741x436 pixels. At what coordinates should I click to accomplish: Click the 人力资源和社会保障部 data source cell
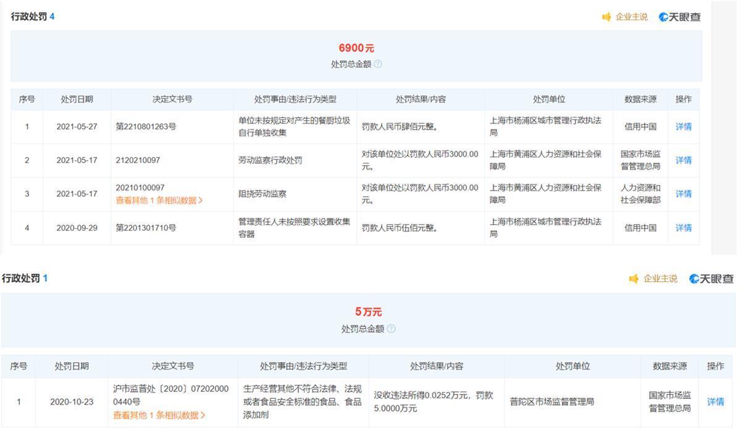(x=640, y=194)
